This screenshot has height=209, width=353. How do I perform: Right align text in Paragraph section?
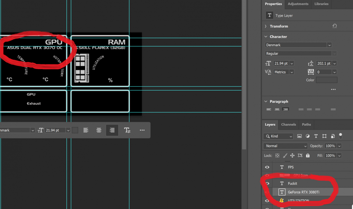click(x=286, y=109)
